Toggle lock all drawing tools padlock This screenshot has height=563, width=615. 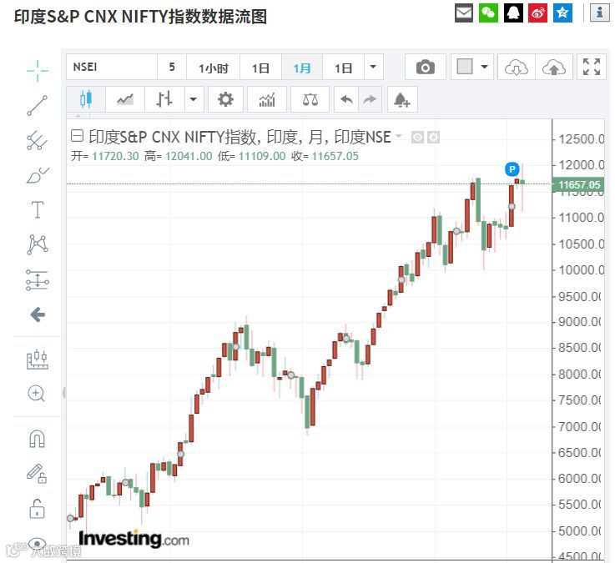[38, 509]
